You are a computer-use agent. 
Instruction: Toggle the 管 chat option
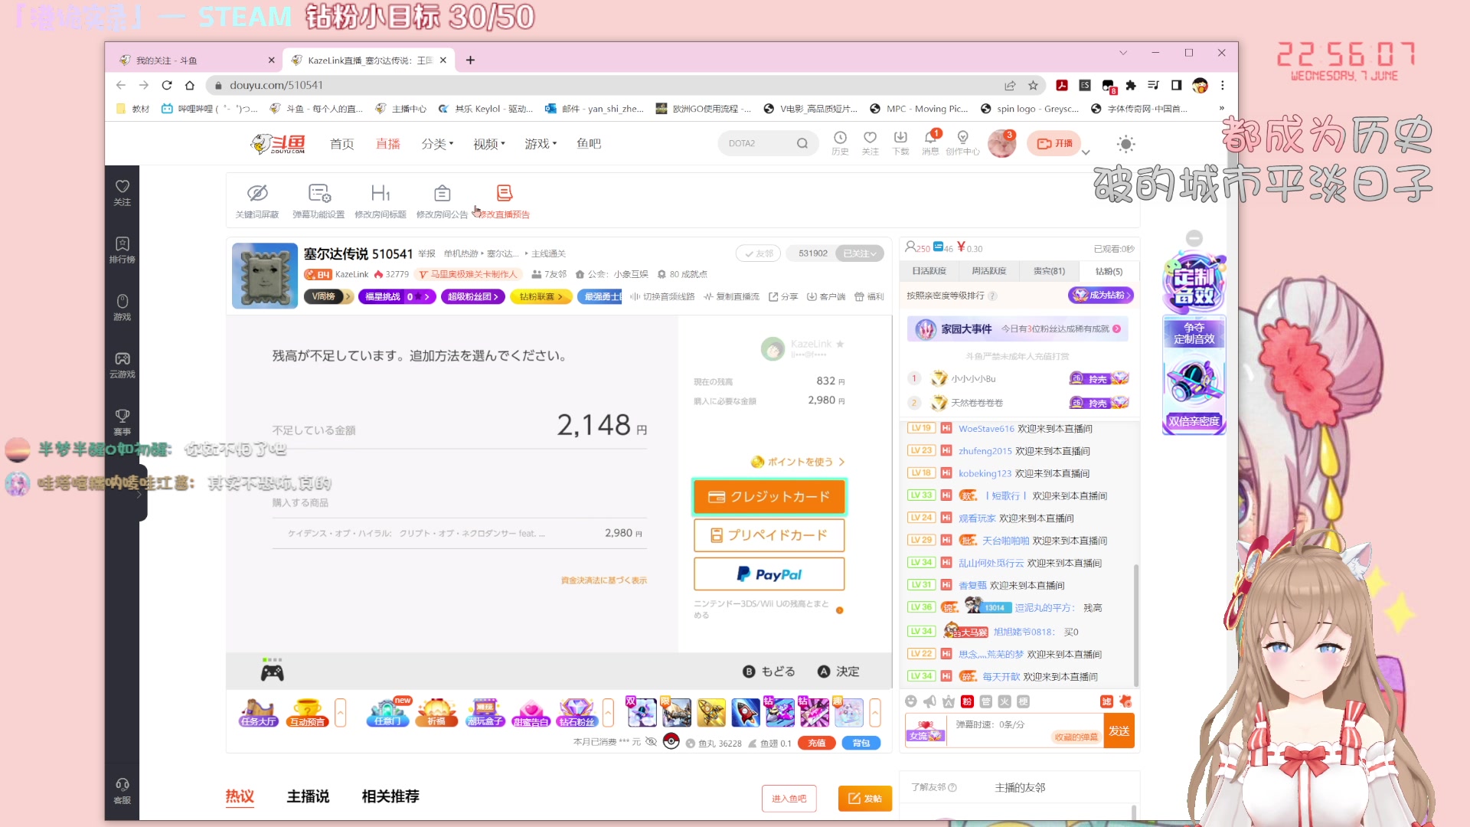pyautogui.click(x=985, y=701)
